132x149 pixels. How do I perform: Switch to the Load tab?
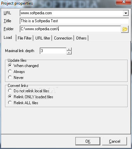pyautogui.click(x=8, y=38)
